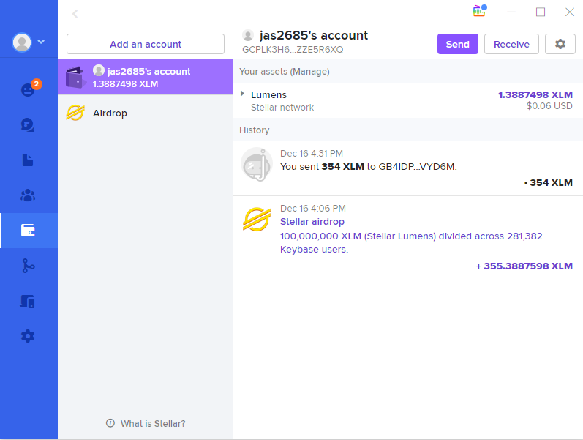Click the Stellar logo in airdrop history entry
Viewport: 583px width, 440px height.
[x=256, y=219]
